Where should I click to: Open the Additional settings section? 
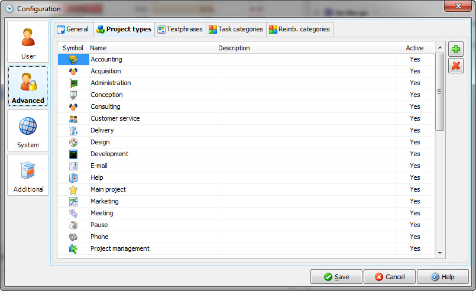click(28, 175)
